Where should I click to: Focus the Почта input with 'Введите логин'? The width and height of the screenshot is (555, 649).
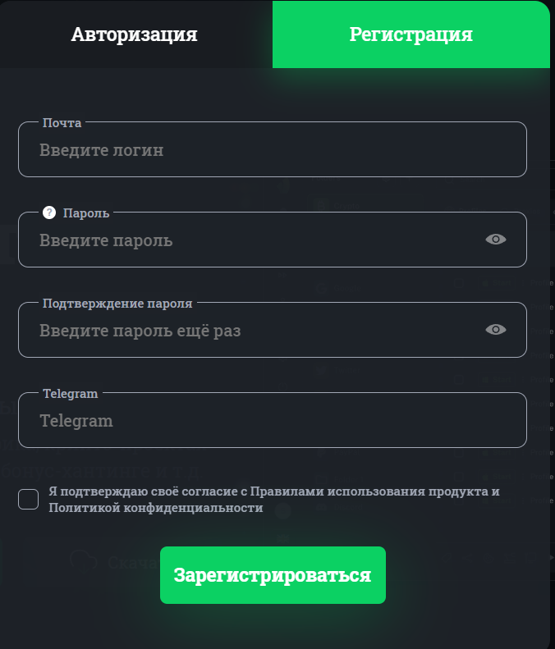273,149
